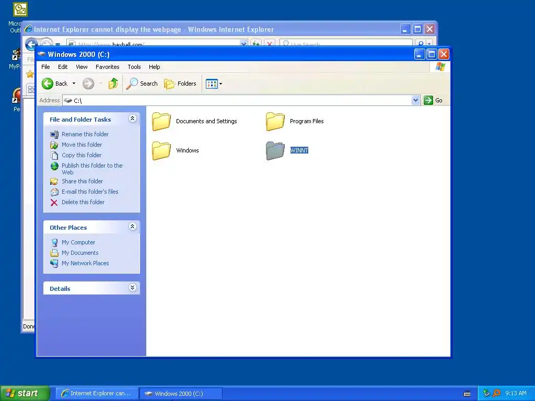Click the Share this folder icon
This screenshot has height=401, width=535.
click(54, 181)
